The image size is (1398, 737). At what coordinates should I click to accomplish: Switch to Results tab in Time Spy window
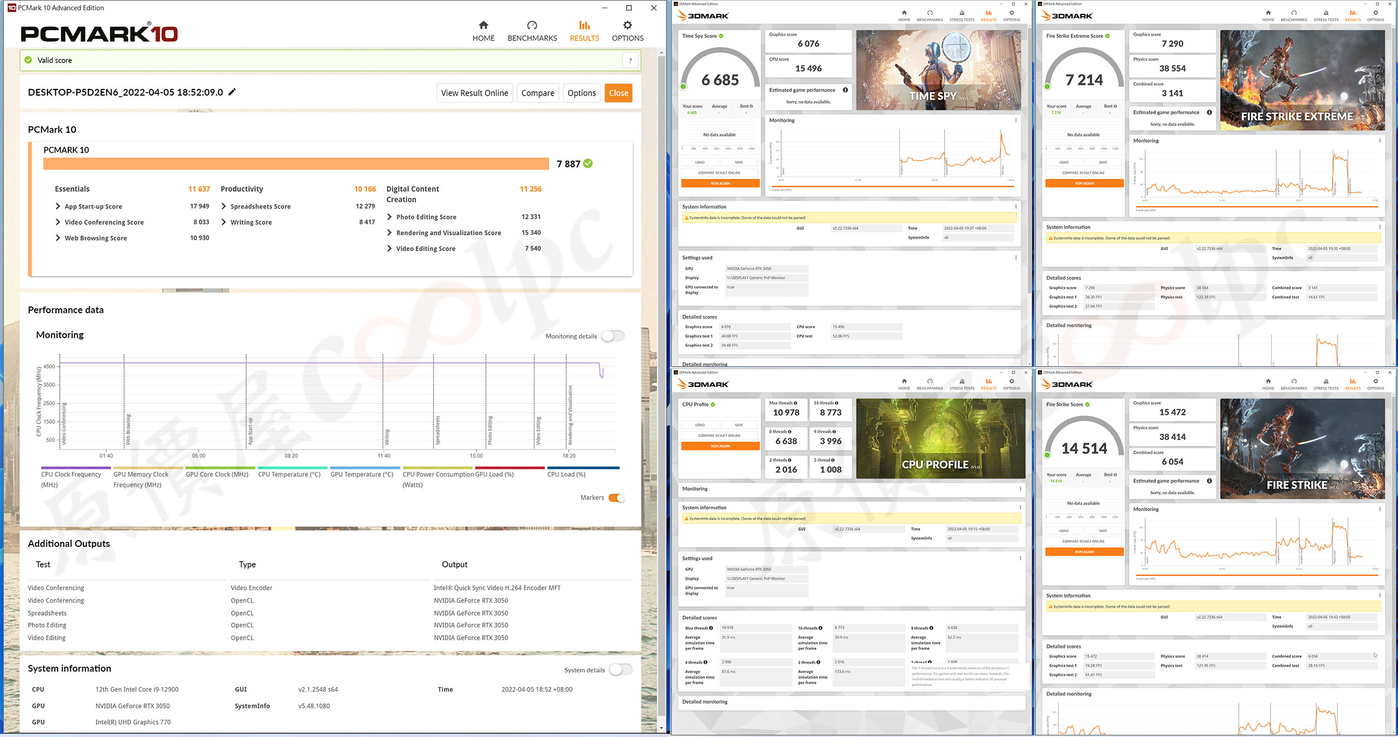989,16
